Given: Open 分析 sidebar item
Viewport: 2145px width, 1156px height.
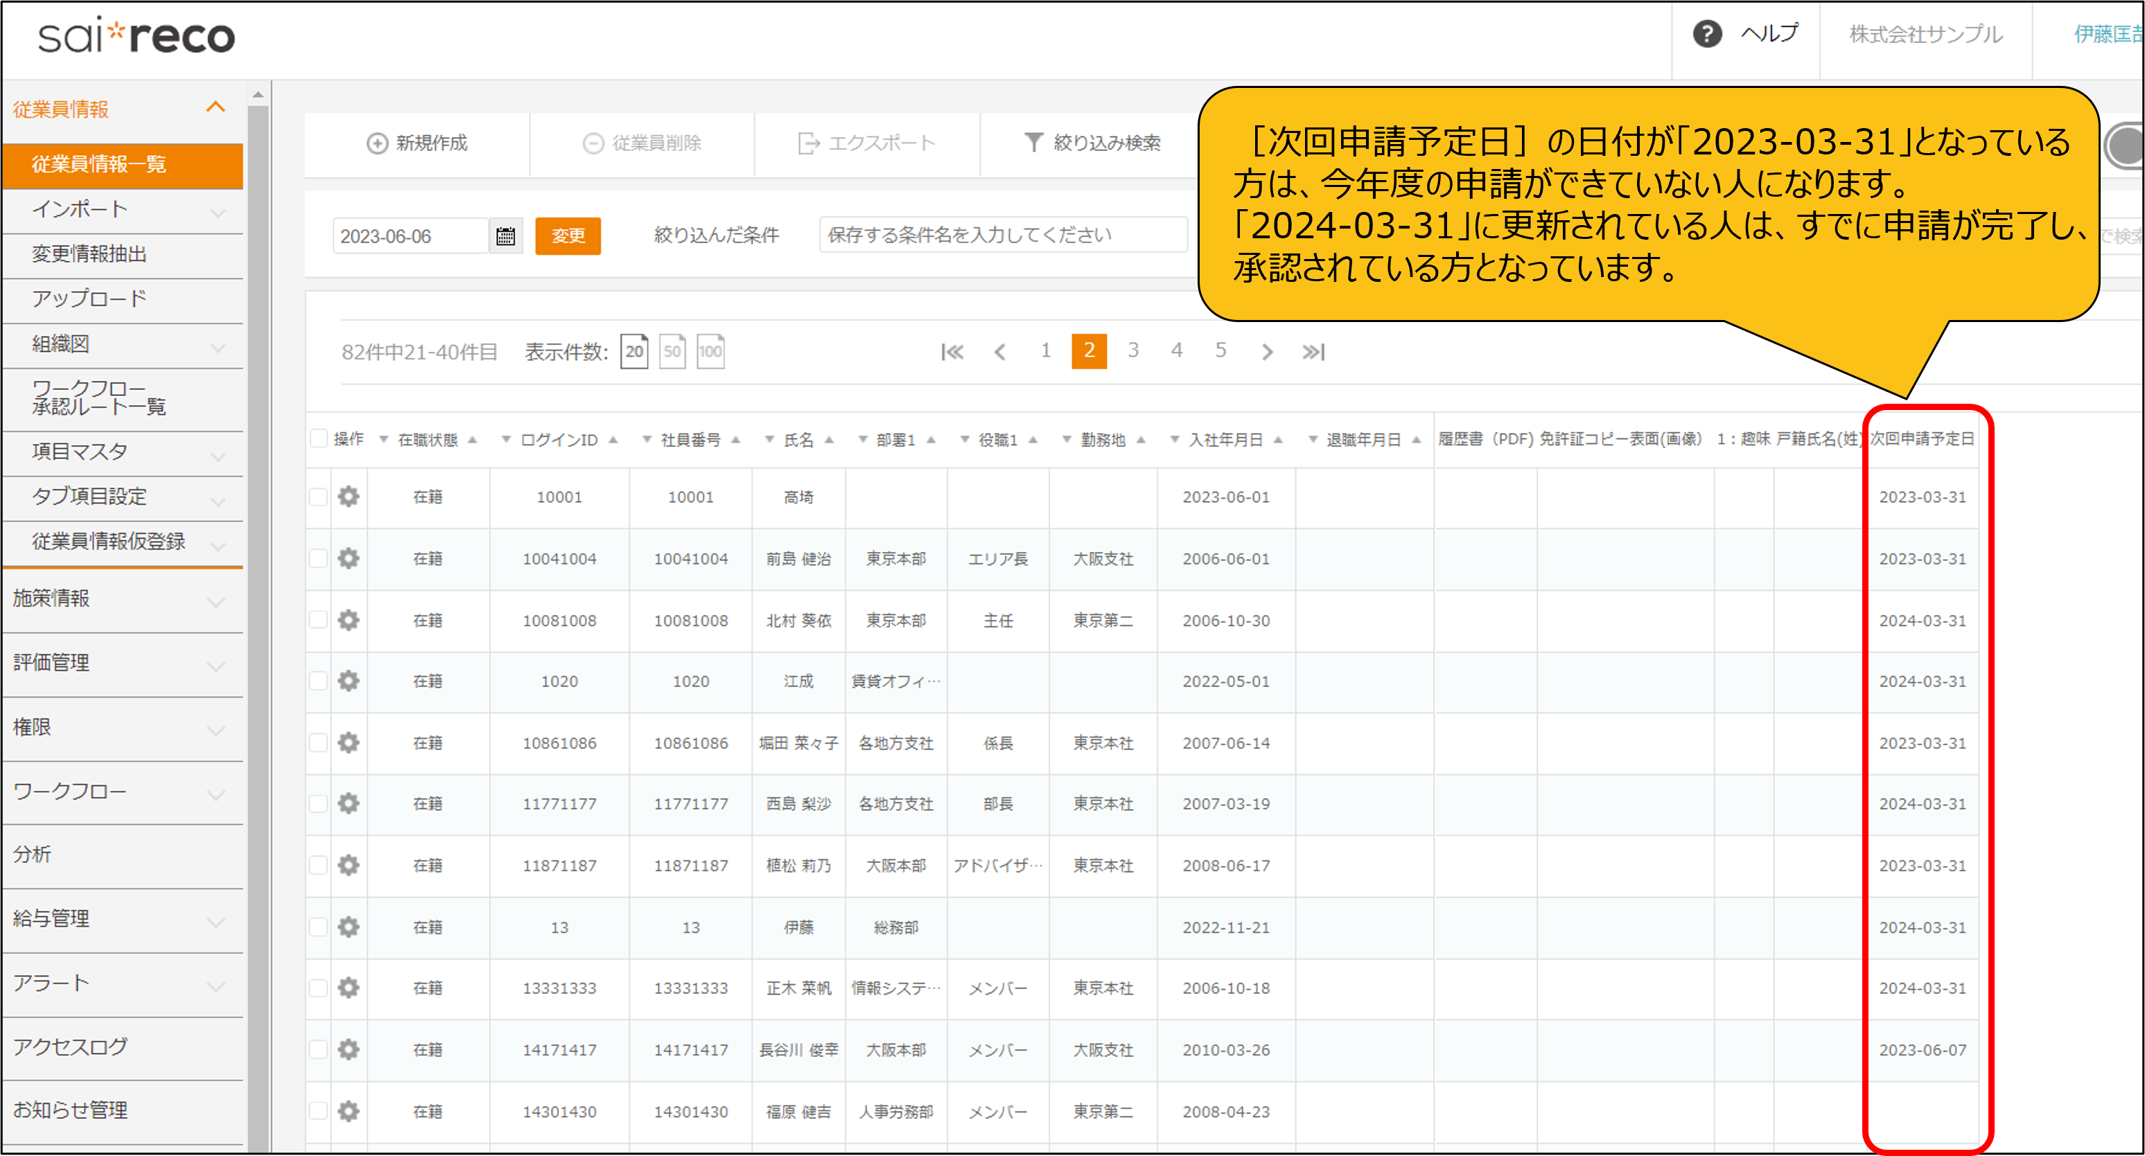Looking at the screenshot, I should 123,855.
